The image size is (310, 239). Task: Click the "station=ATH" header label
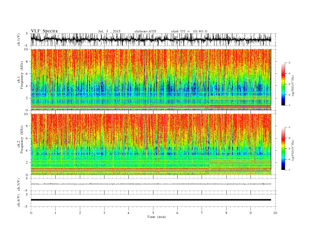pyautogui.click(x=145, y=31)
